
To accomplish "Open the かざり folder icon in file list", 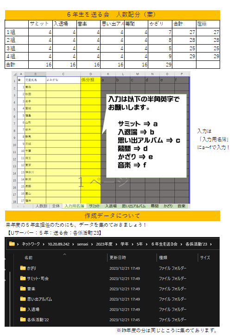I will [x=23, y=268].
